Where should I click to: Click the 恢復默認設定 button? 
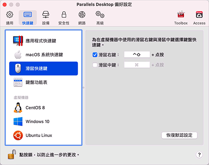[x=179, y=135]
